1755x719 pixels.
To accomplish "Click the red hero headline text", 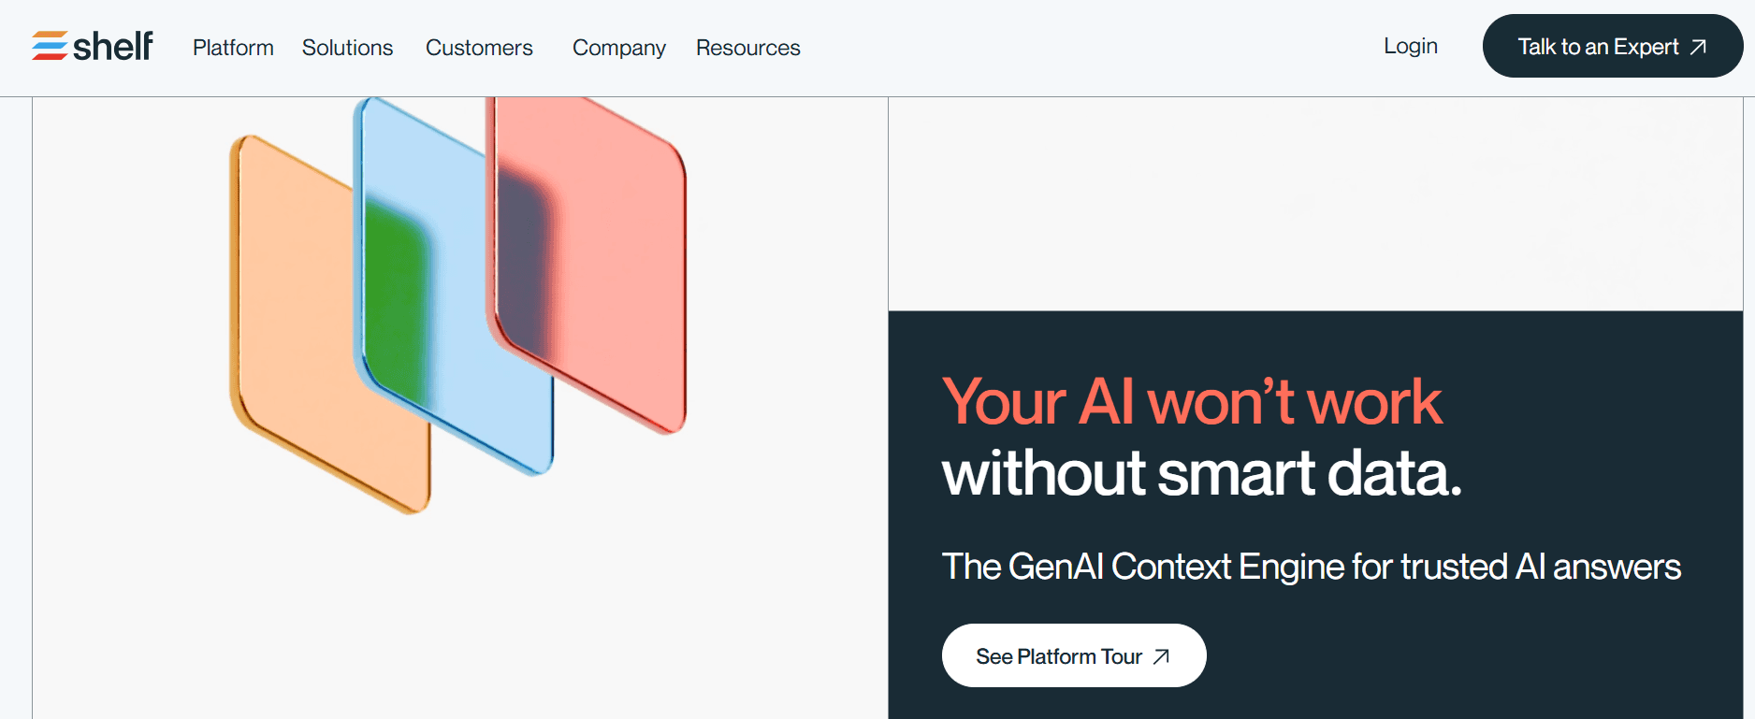I will [1191, 402].
